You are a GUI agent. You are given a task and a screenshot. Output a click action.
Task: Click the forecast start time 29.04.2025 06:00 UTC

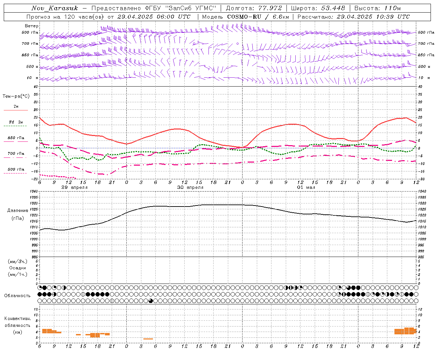pos(154,17)
